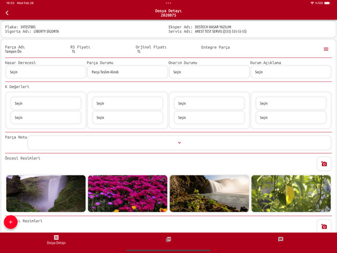Screen dimensions: 337x253
Task: Tap DESTECH HASAR YAZILIM text
Action: pos(213,27)
